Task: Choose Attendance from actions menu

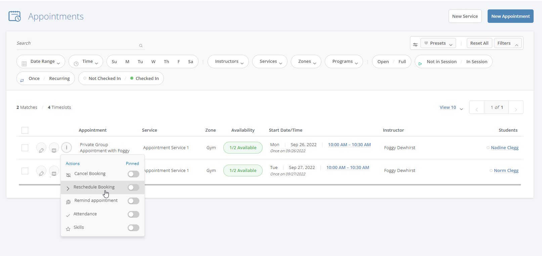Action: tap(85, 214)
